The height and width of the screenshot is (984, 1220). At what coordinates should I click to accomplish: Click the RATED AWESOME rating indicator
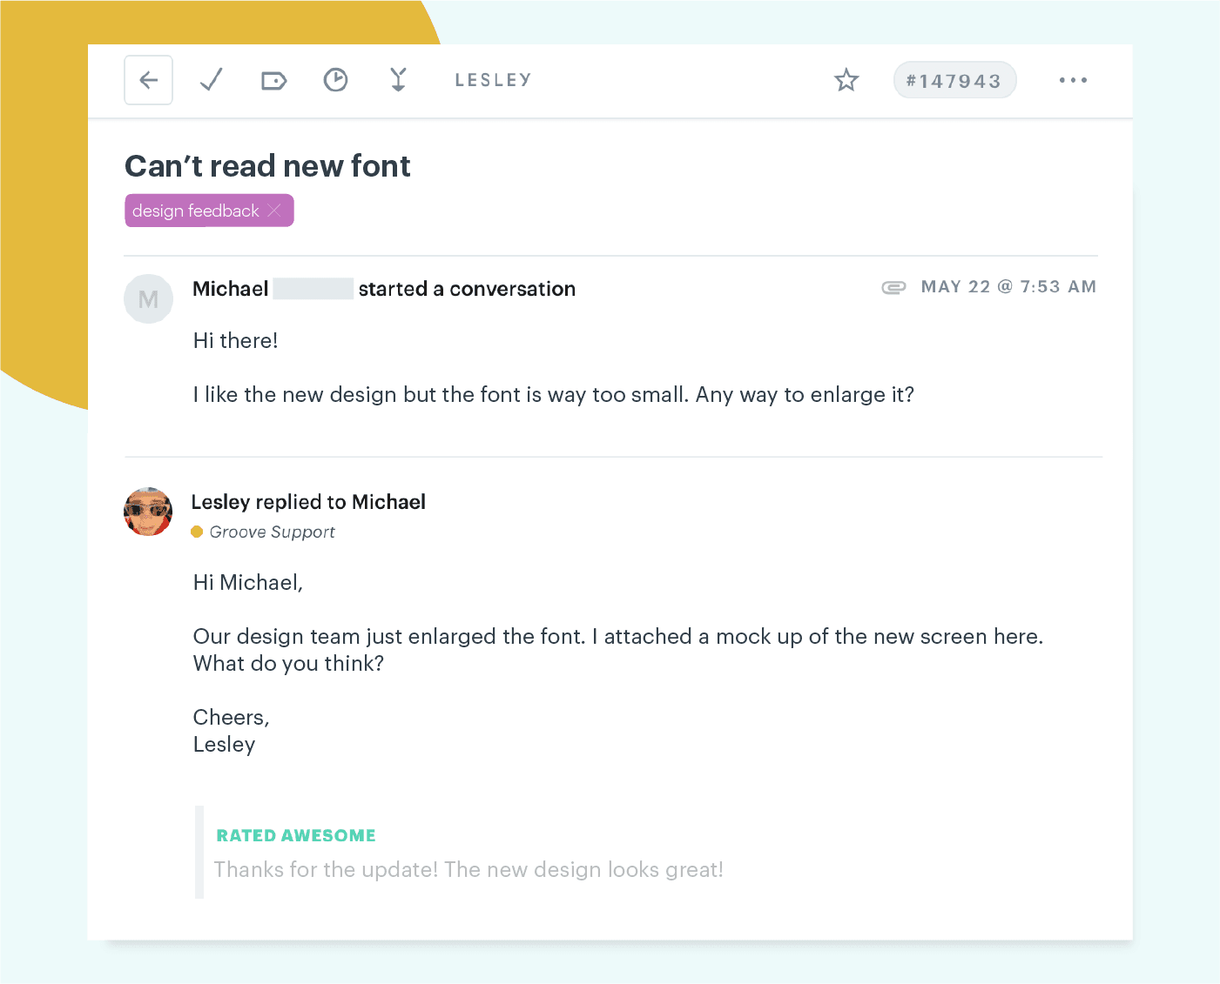tap(295, 834)
